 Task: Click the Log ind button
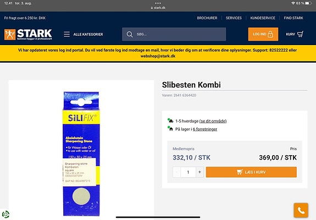pos(263,34)
